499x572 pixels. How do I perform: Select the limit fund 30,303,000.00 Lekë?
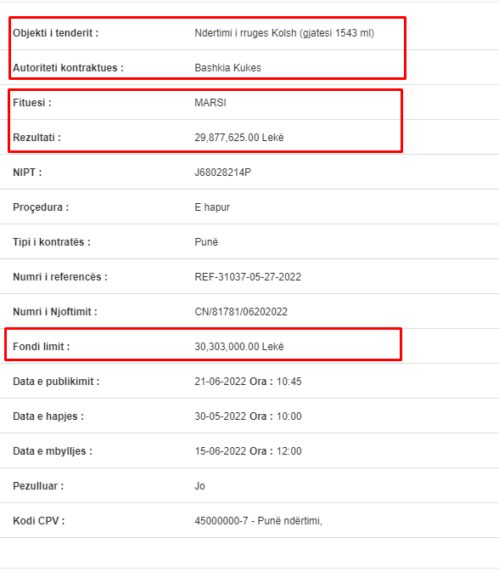[x=239, y=347]
